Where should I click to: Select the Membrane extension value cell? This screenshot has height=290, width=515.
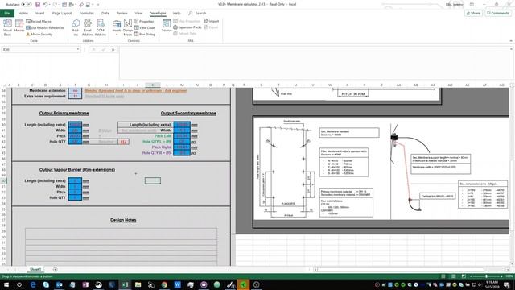pyautogui.click(x=75, y=90)
